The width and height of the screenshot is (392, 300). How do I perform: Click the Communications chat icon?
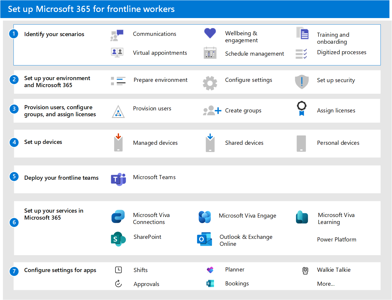(117, 35)
